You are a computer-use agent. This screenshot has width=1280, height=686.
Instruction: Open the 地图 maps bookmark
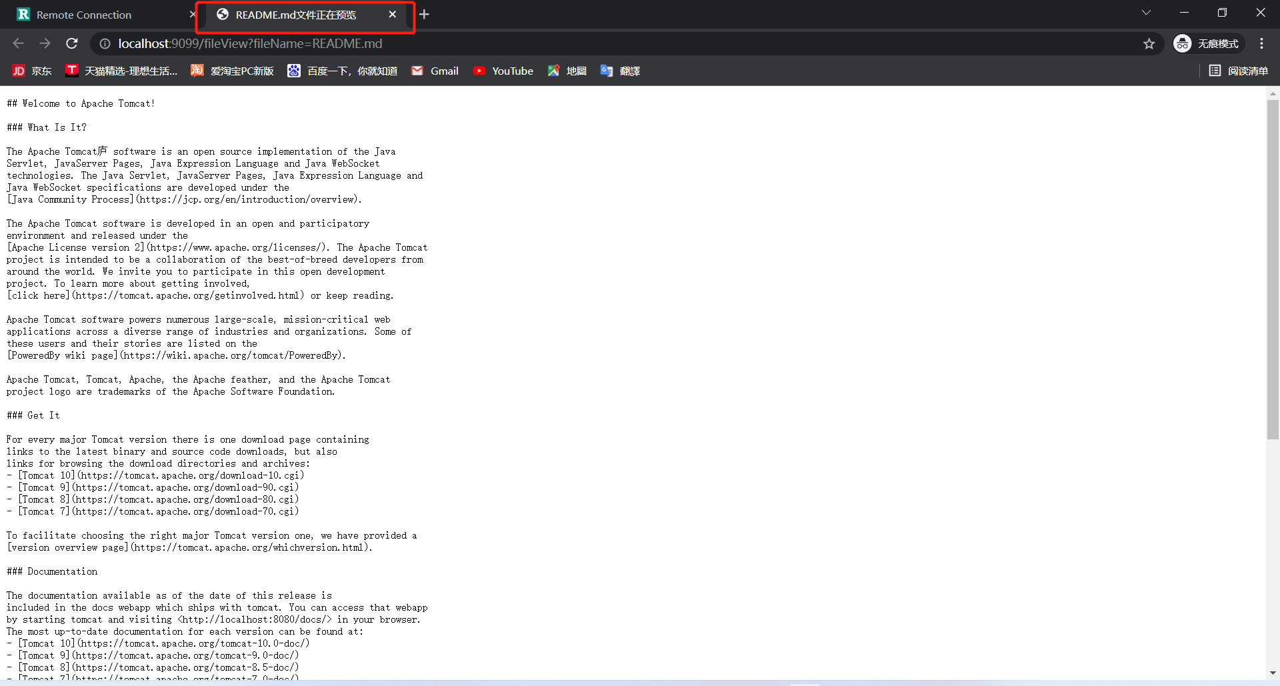567,71
